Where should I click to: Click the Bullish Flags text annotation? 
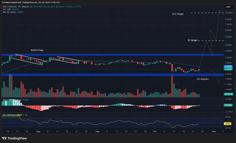37,50
